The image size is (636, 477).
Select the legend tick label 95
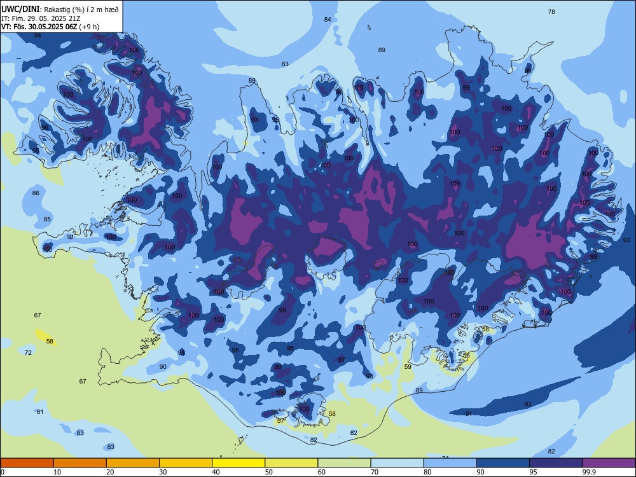(x=533, y=472)
